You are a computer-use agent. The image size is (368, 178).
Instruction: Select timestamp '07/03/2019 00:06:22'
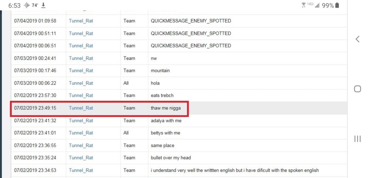coord(35,83)
